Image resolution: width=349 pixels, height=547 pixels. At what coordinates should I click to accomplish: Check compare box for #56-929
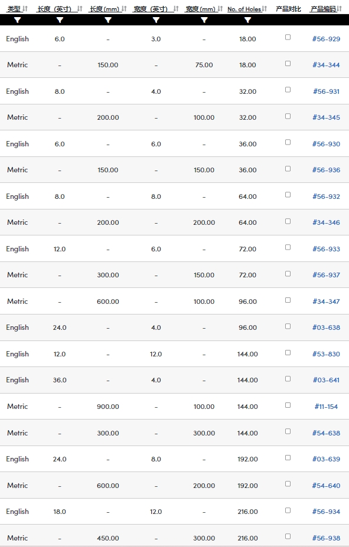288,37
